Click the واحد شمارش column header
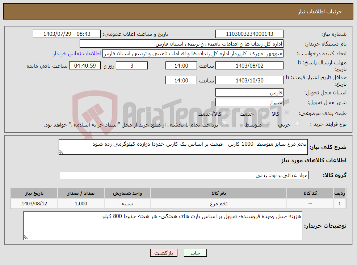 click(127, 193)
